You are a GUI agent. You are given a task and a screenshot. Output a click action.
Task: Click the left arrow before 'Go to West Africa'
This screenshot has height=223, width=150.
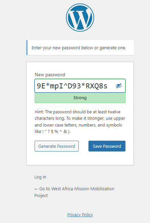36,189
